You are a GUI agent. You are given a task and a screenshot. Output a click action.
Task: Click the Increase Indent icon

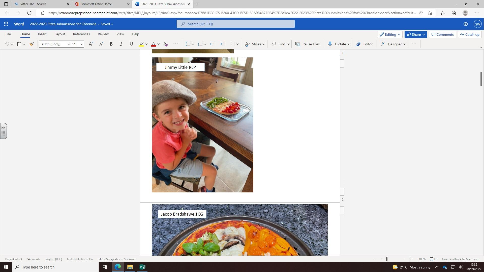(x=222, y=44)
